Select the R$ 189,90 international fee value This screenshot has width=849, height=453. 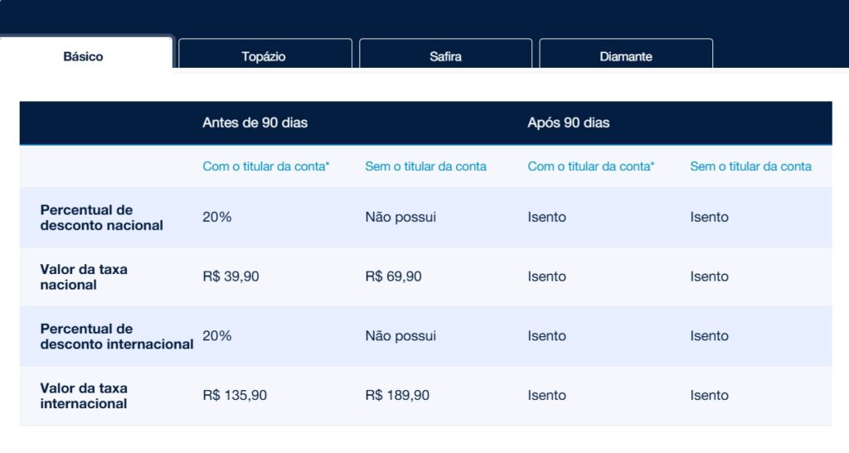[397, 396]
